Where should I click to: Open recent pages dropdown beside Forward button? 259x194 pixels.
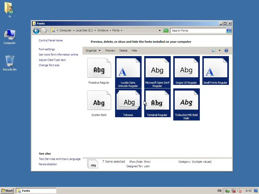coord(48,31)
